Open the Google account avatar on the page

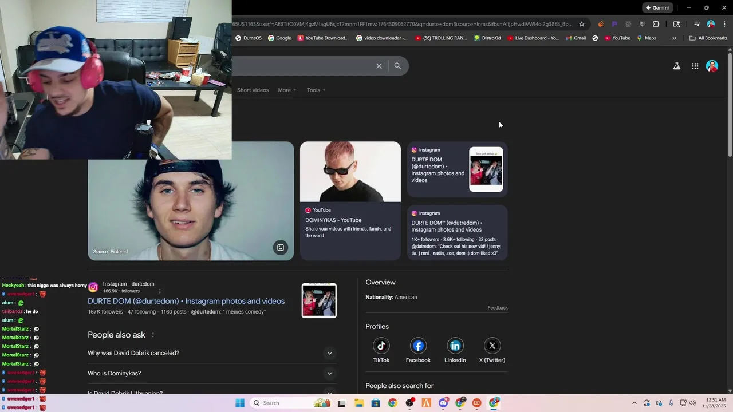coord(712,66)
